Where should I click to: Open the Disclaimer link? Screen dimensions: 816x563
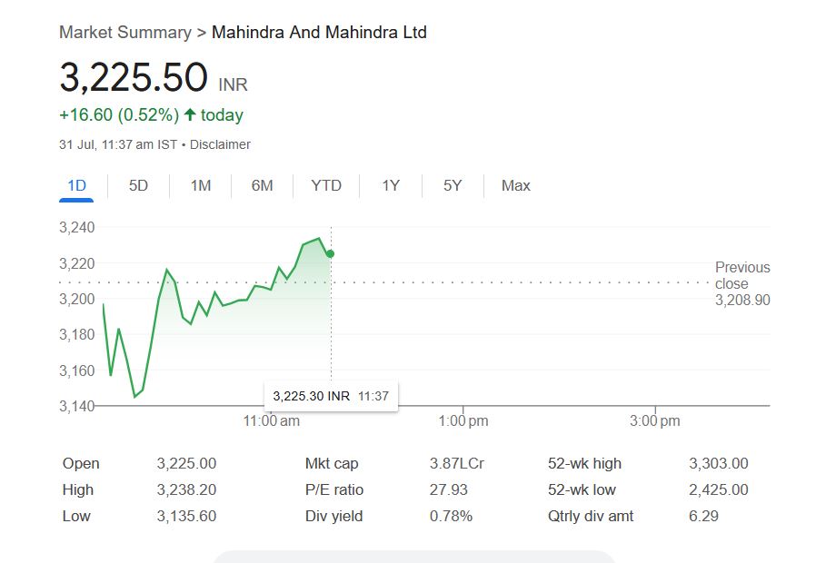(x=220, y=144)
